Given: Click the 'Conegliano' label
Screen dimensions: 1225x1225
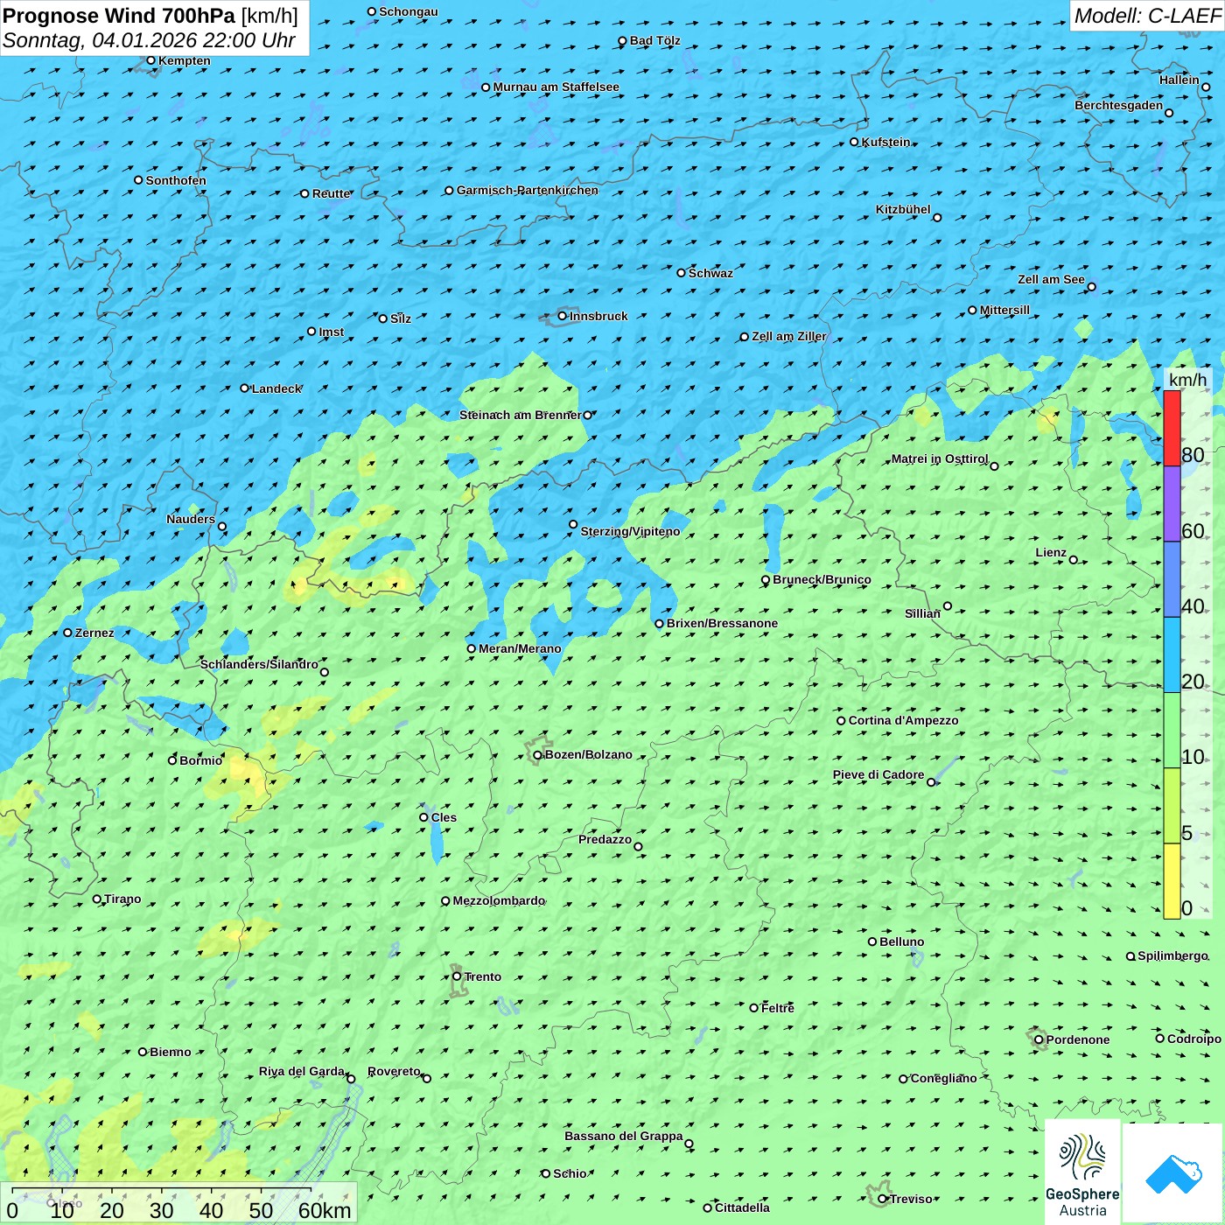Looking at the screenshot, I should click(x=943, y=1078).
